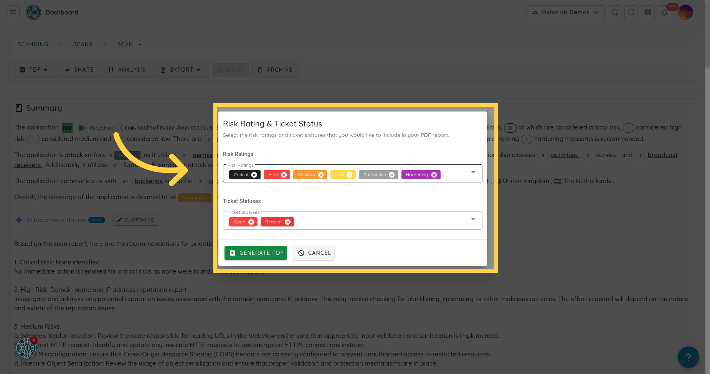Viewport: 710px width, 374px height.
Task: Open the SCAN breadcrumb menu
Action: pos(129,44)
